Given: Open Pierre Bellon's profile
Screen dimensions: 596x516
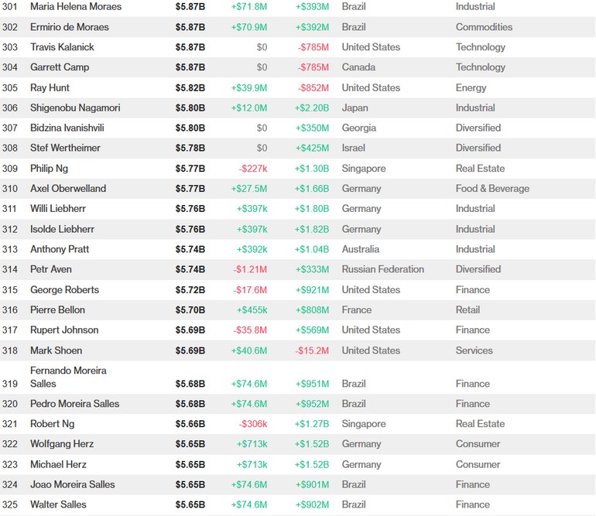Looking at the screenshot, I should pos(58,309).
